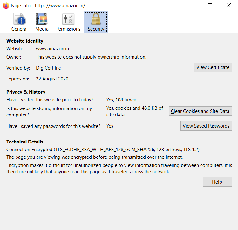
Task: Click the Media tab label
Action: tap(42, 29)
